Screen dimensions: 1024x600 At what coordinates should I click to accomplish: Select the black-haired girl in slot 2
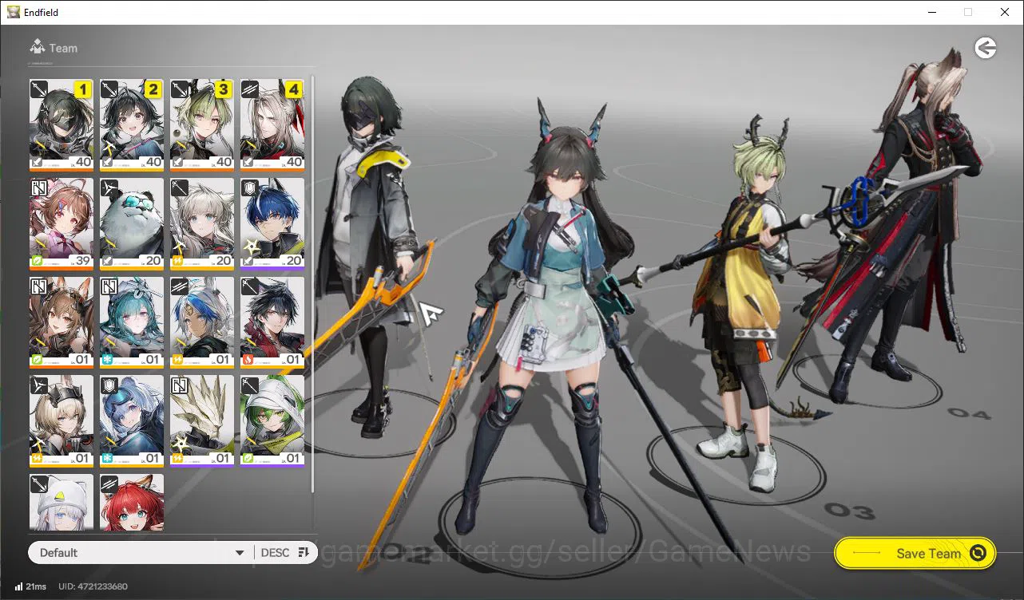pos(132,124)
